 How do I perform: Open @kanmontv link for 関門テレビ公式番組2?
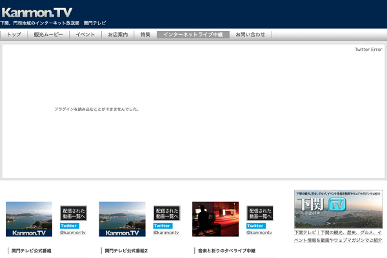point(166,233)
